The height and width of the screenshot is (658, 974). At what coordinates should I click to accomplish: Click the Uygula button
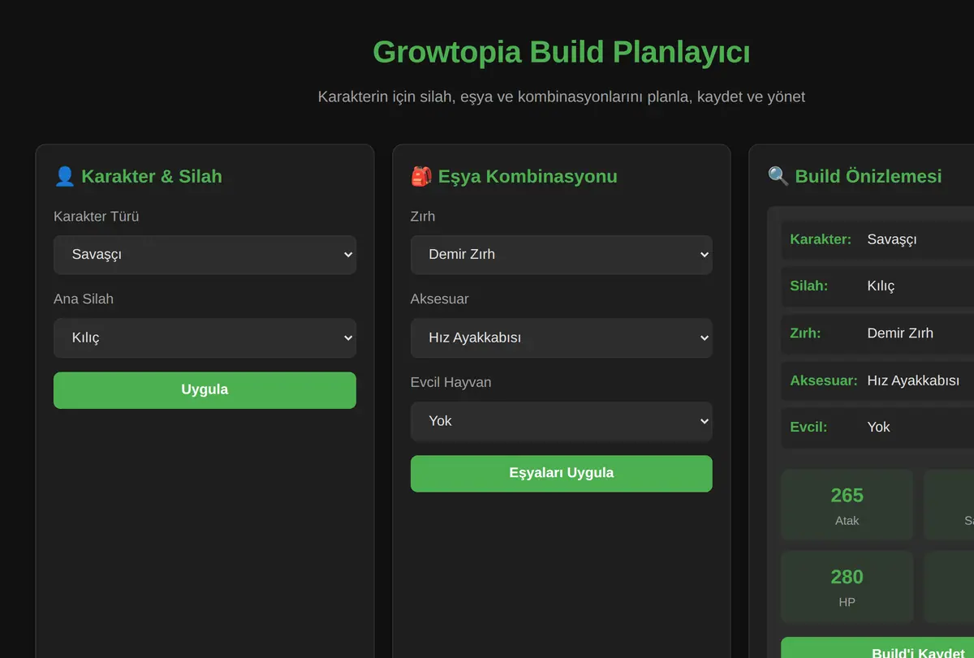tap(205, 390)
